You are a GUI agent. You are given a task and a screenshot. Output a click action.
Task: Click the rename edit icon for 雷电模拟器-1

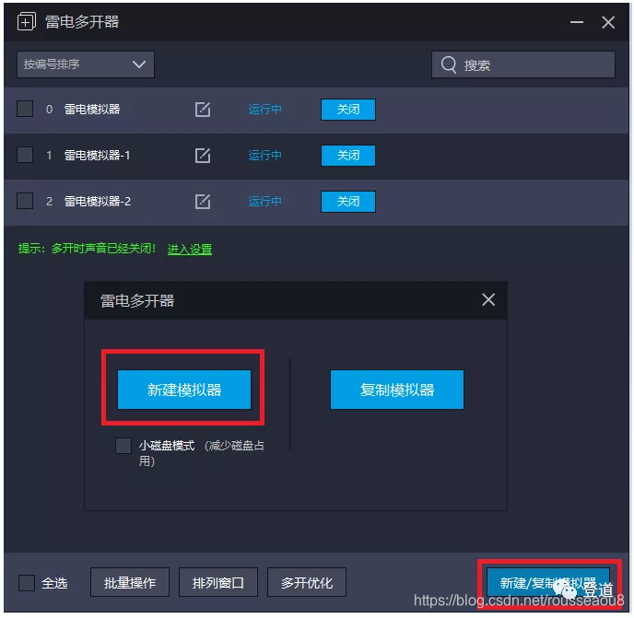coord(203,156)
